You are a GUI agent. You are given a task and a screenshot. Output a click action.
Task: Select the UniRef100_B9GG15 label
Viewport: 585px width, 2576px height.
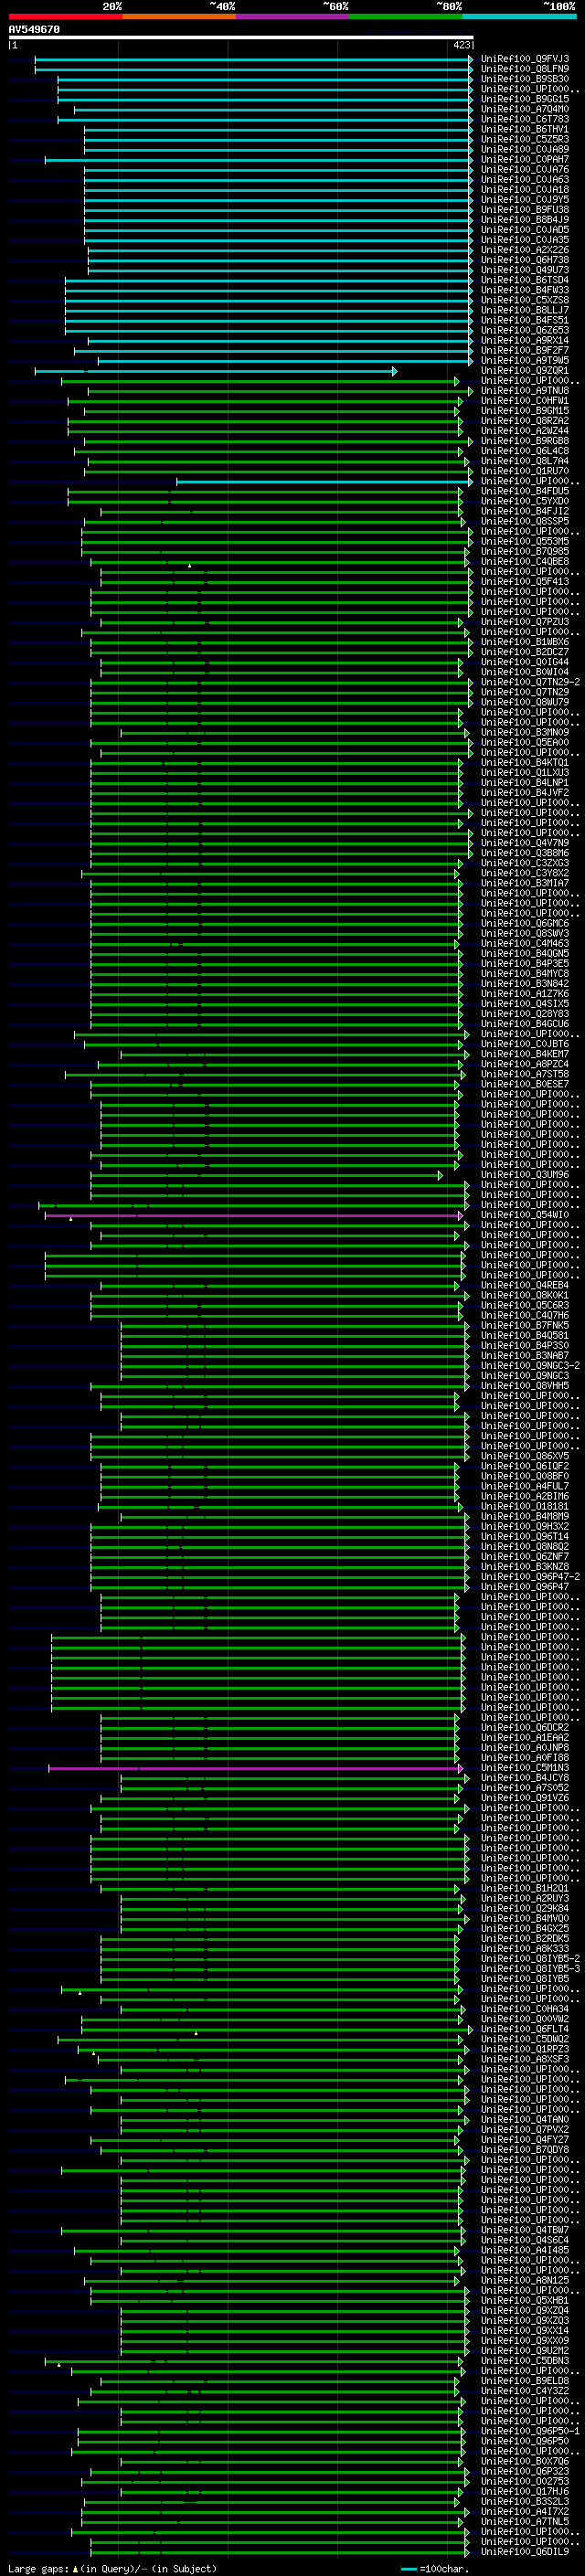point(525,99)
